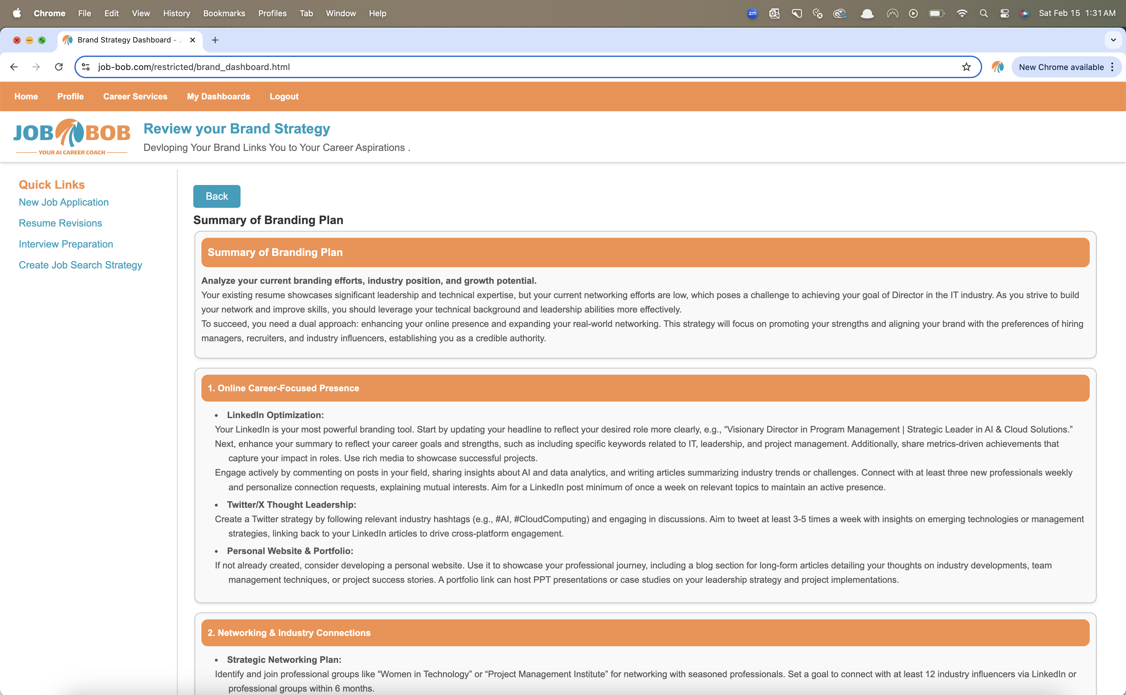Image resolution: width=1126 pixels, height=695 pixels.
Task: Open the Help menu
Action: pos(378,13)
